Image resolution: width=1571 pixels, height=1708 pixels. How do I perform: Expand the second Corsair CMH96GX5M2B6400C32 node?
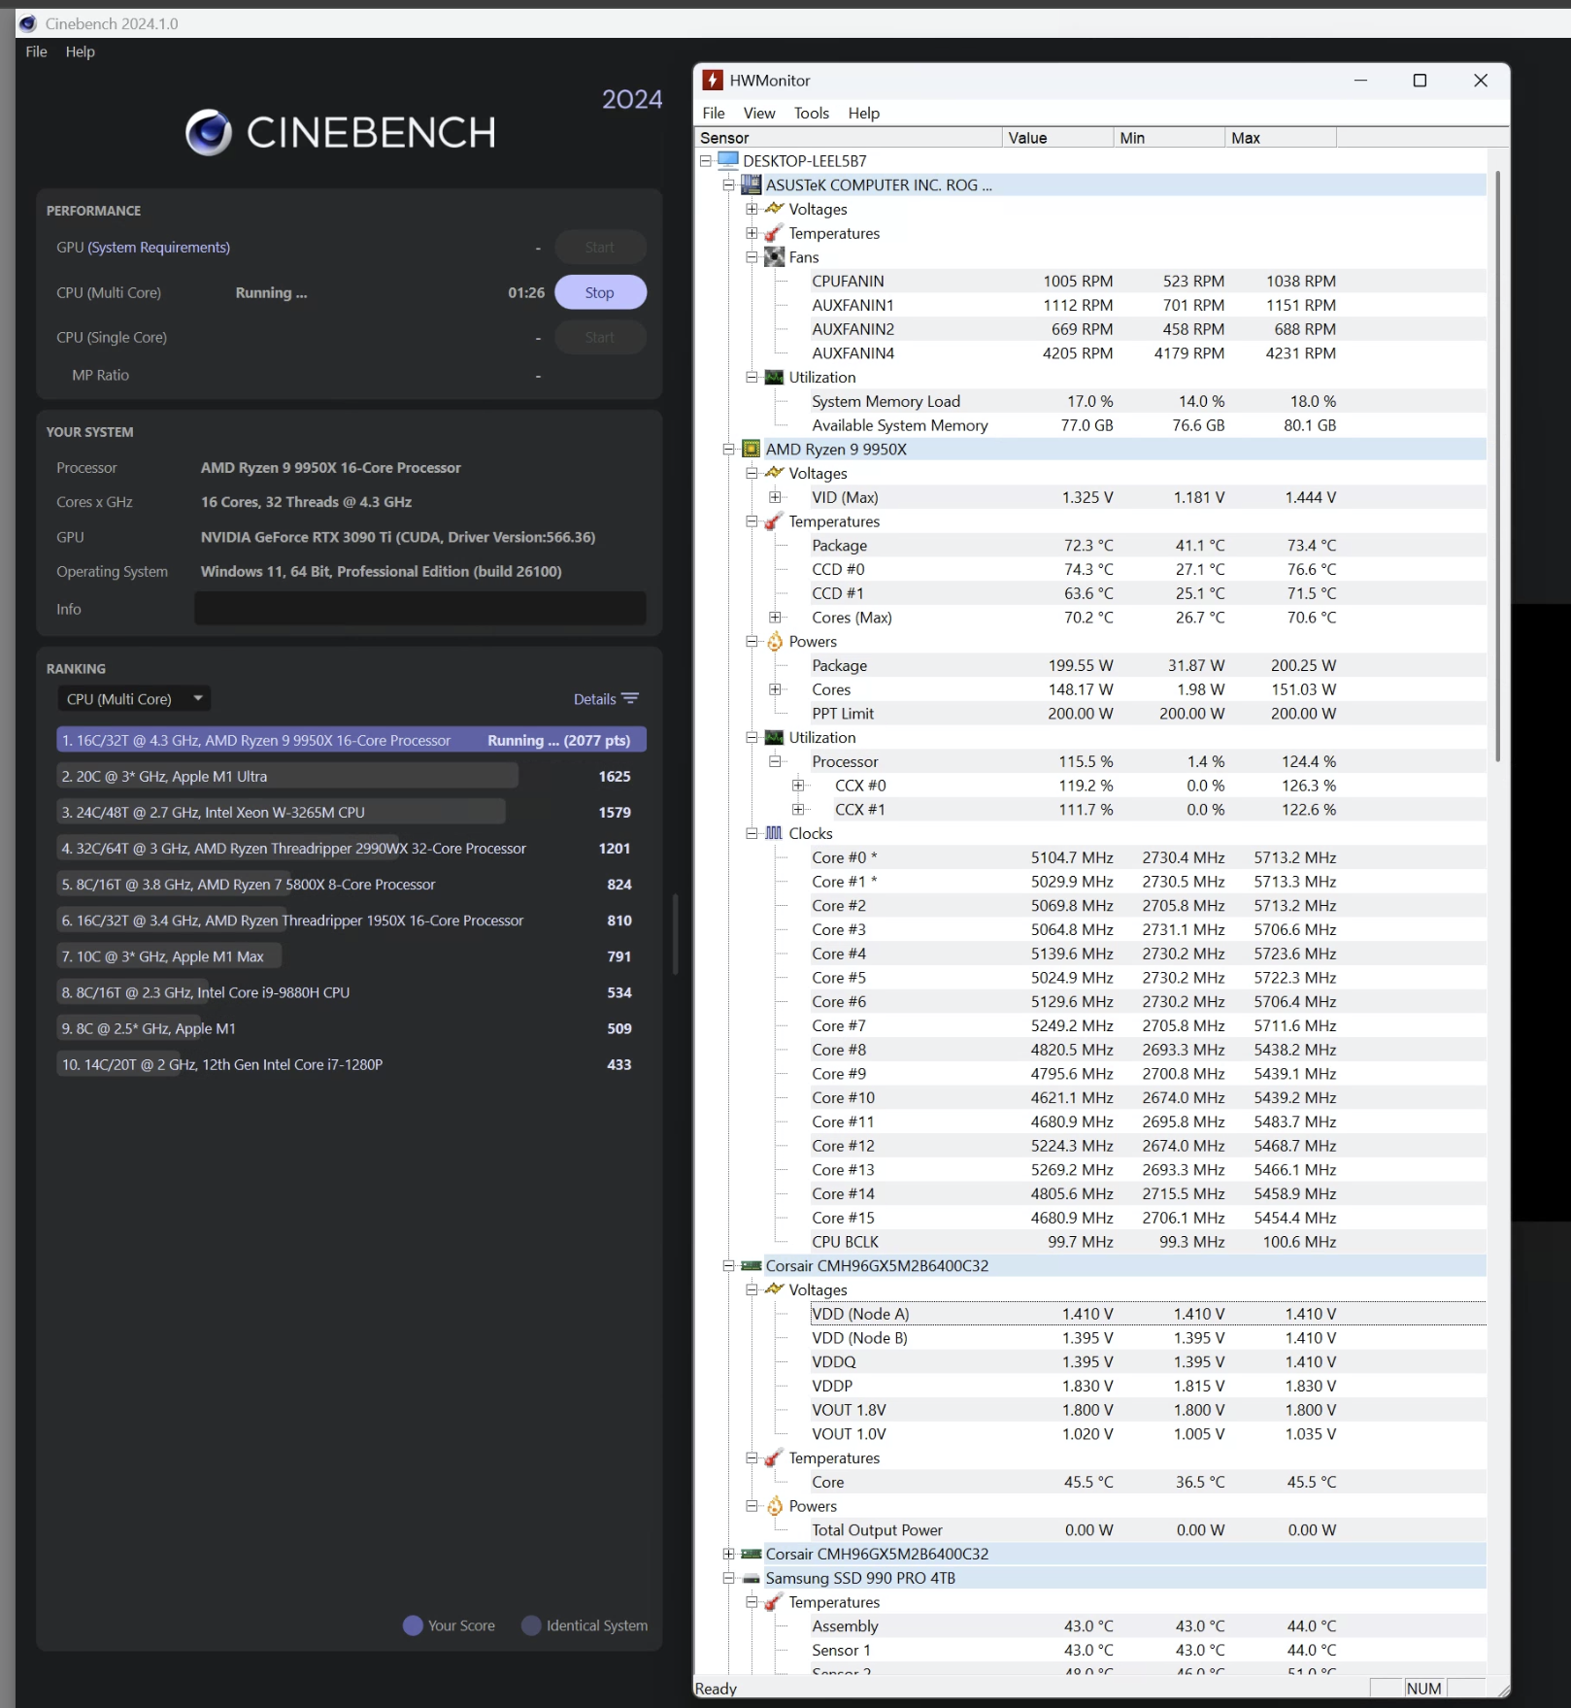pos(728,1554)
